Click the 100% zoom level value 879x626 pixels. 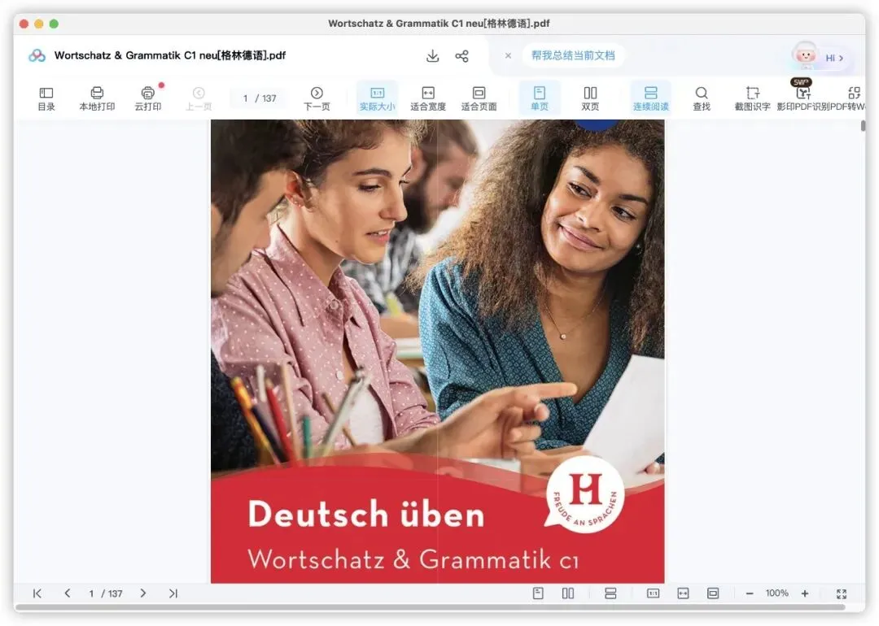point(777,593)
